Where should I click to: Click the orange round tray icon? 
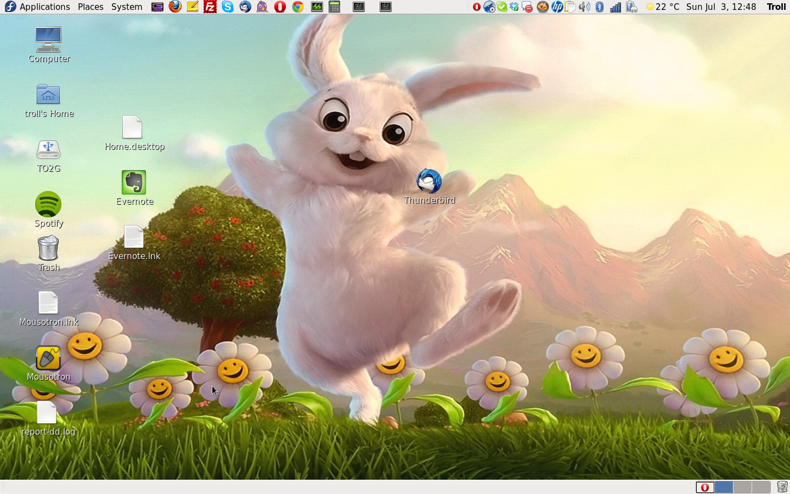pyautogui.click(x=543, y=7)
